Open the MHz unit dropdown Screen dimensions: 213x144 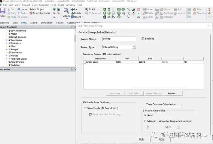[x=178, y=127]
